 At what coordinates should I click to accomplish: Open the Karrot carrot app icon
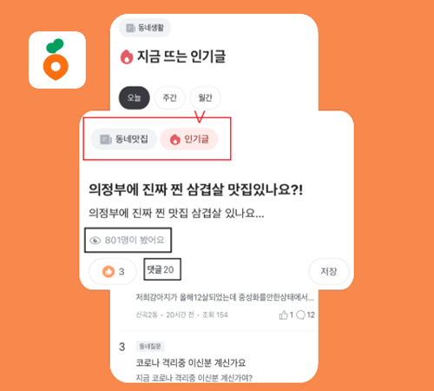57,60
